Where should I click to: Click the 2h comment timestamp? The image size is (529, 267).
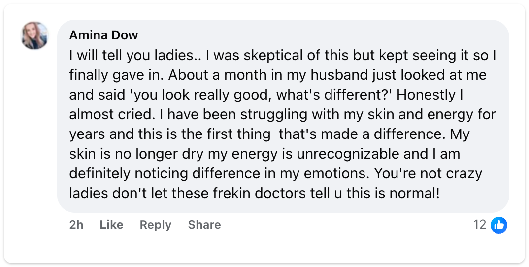coord(76,225)
